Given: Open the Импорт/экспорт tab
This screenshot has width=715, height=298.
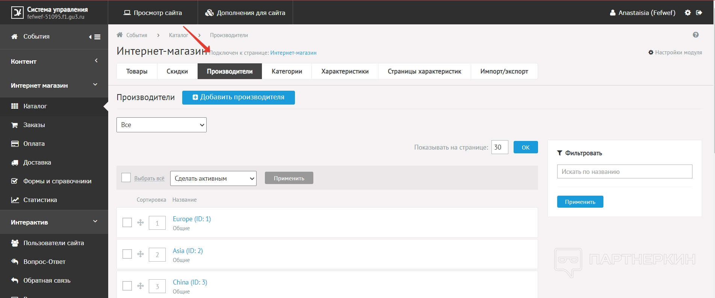Looking at the screenshot, I should pos(504,71).
